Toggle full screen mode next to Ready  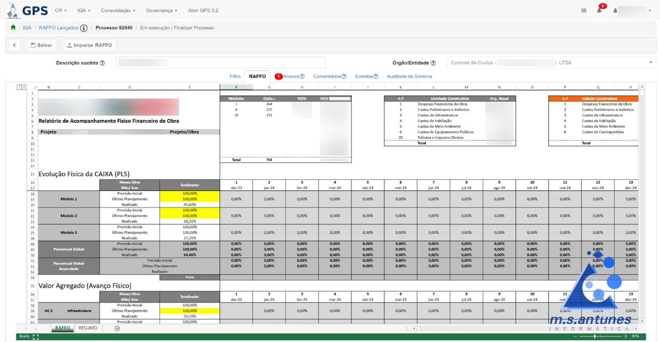tap(35, 336)
